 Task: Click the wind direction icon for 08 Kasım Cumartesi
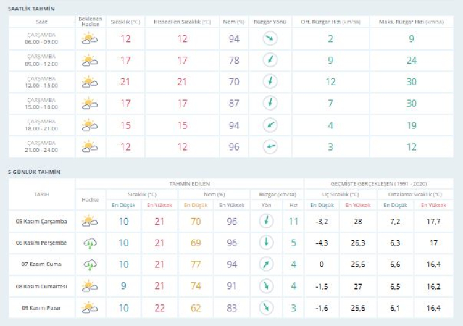click(266, 286)
